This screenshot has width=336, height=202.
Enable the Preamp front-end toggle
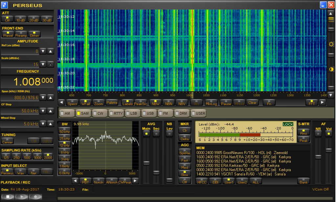(x=21, y=34)
